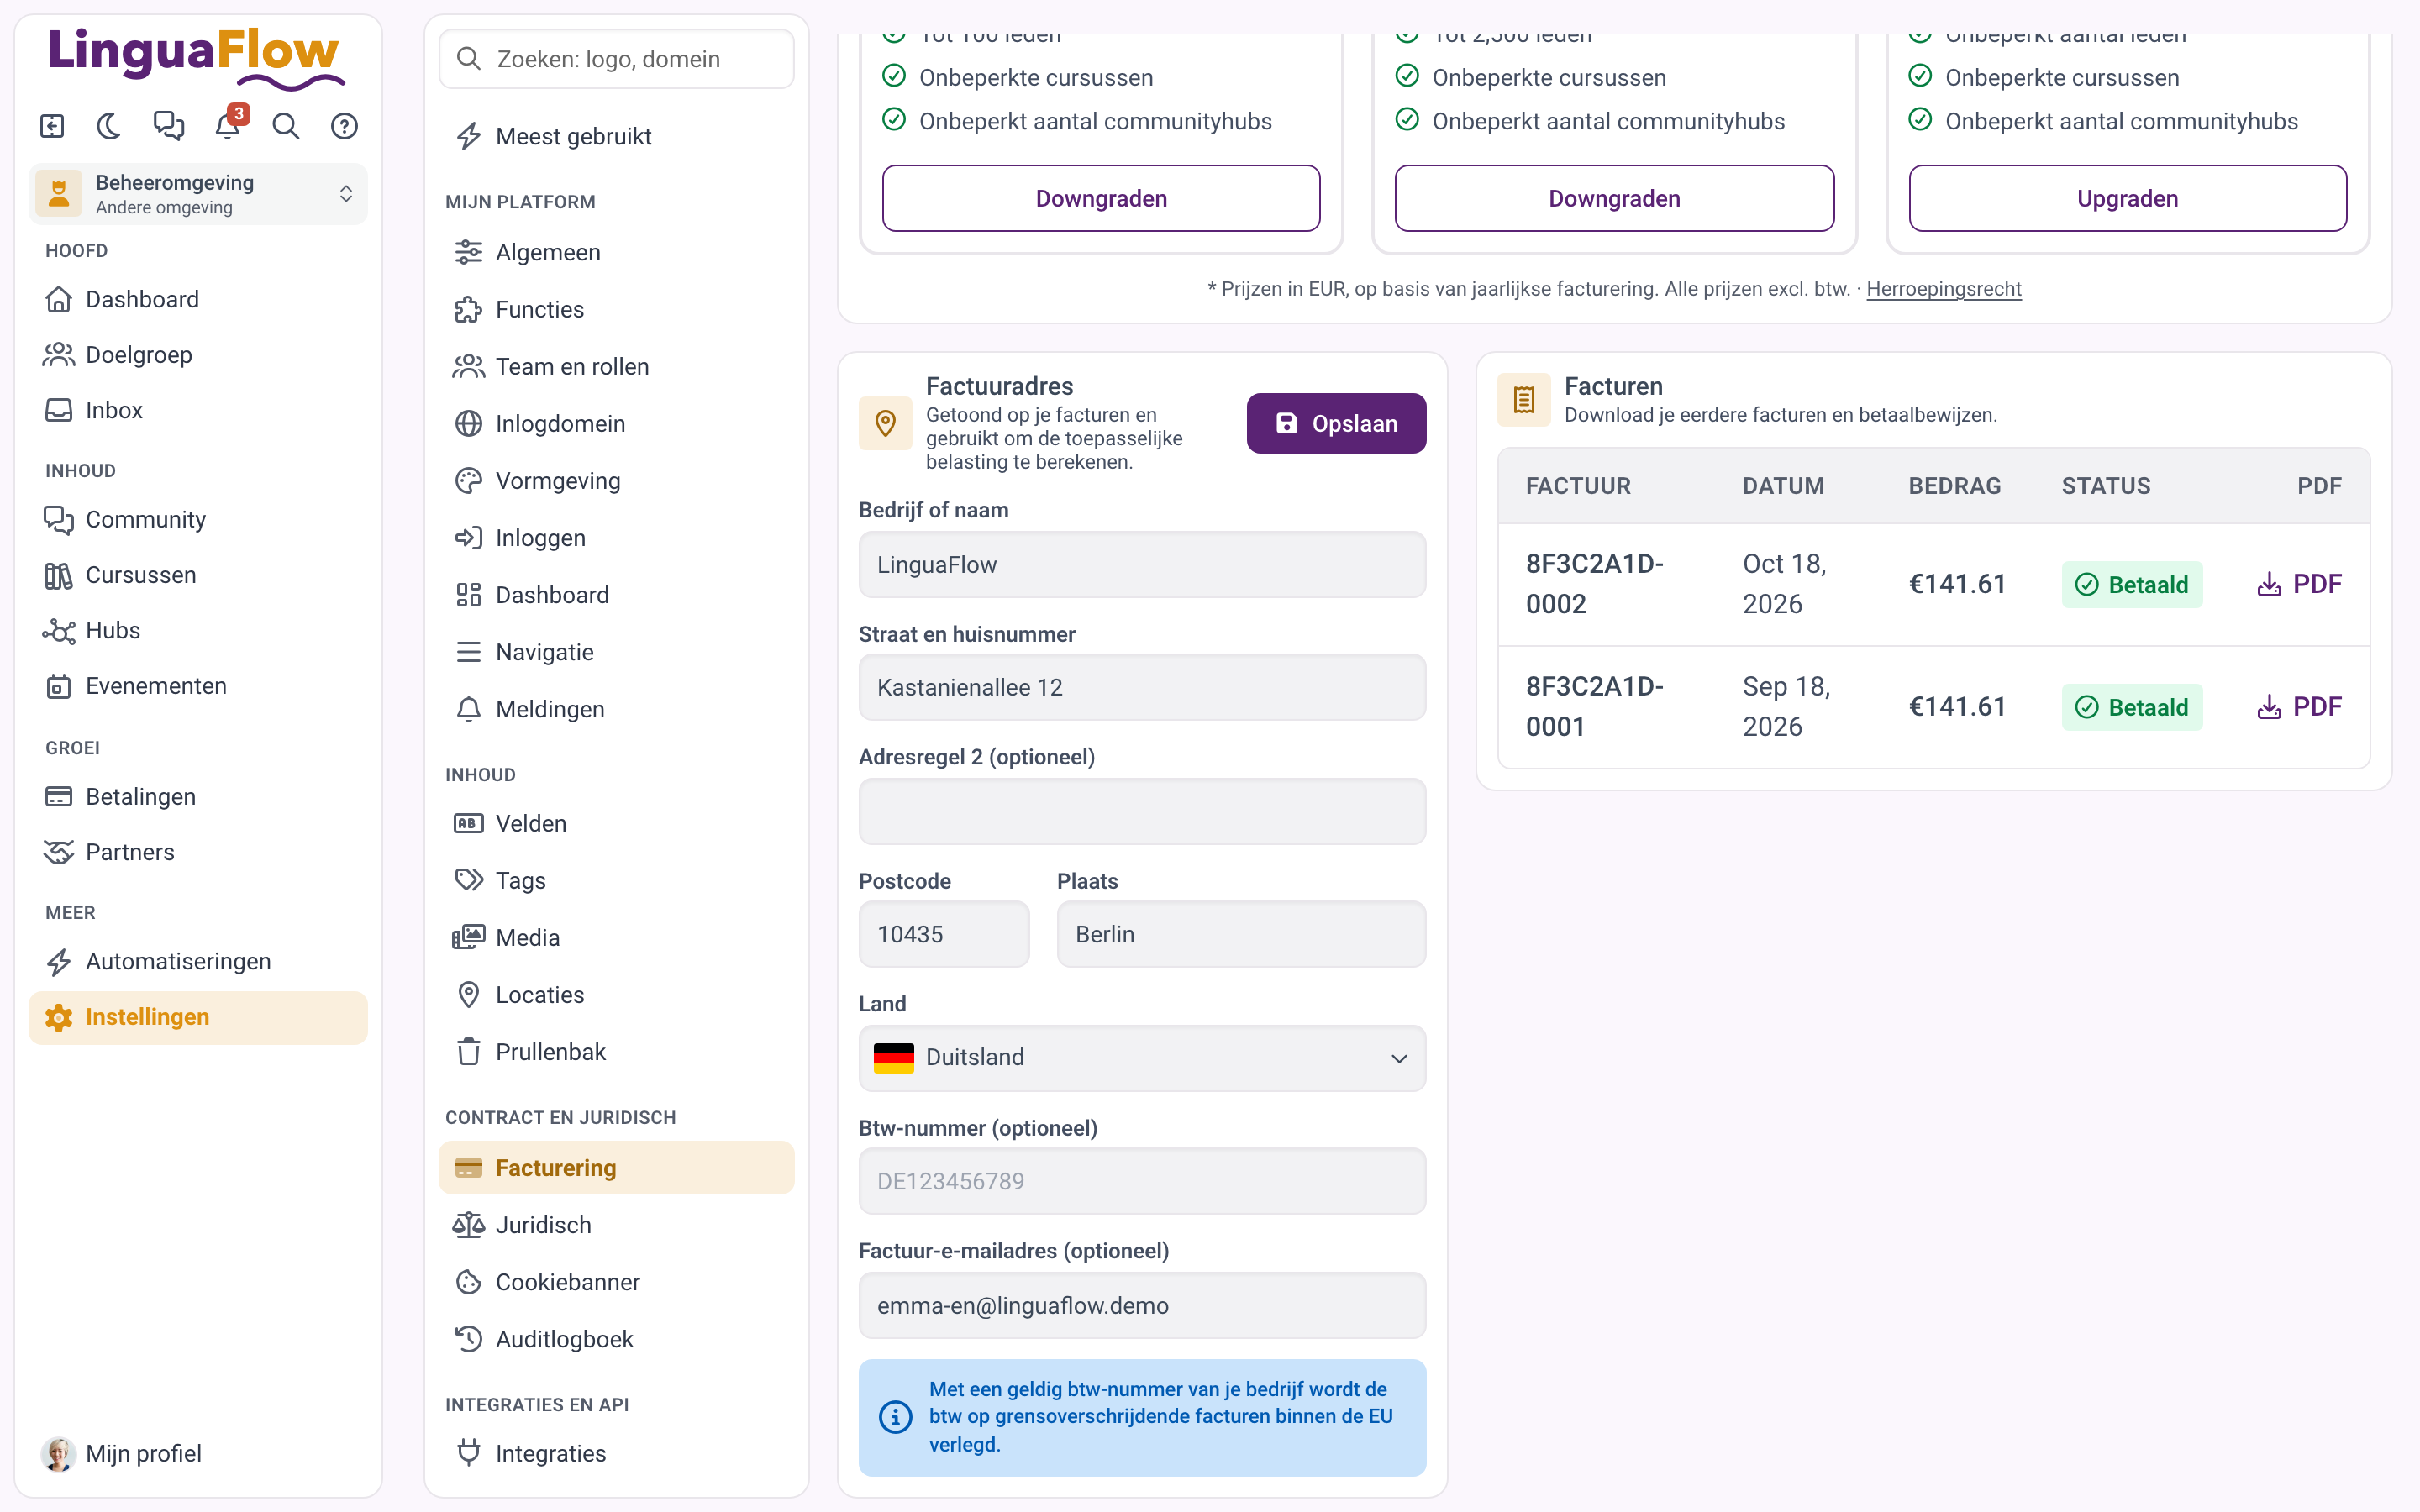The height and width of the screenshot is (1512, 2420).
Task: Click the Plaats field showing Berlin
Action: pyautogui.click(x=1241, y=935)
